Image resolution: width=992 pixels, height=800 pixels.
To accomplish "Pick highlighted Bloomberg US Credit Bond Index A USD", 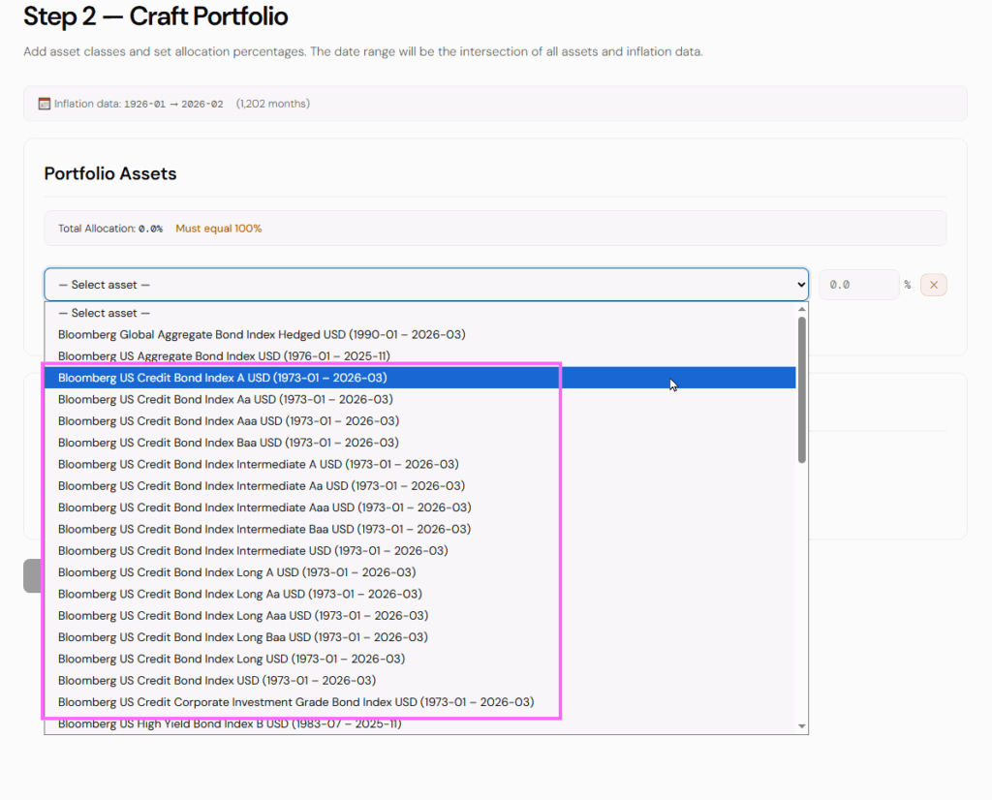I will point(223,378).
